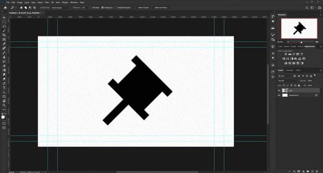
Task: Open the tool preset picker arrow
Action: click(16, 8)
